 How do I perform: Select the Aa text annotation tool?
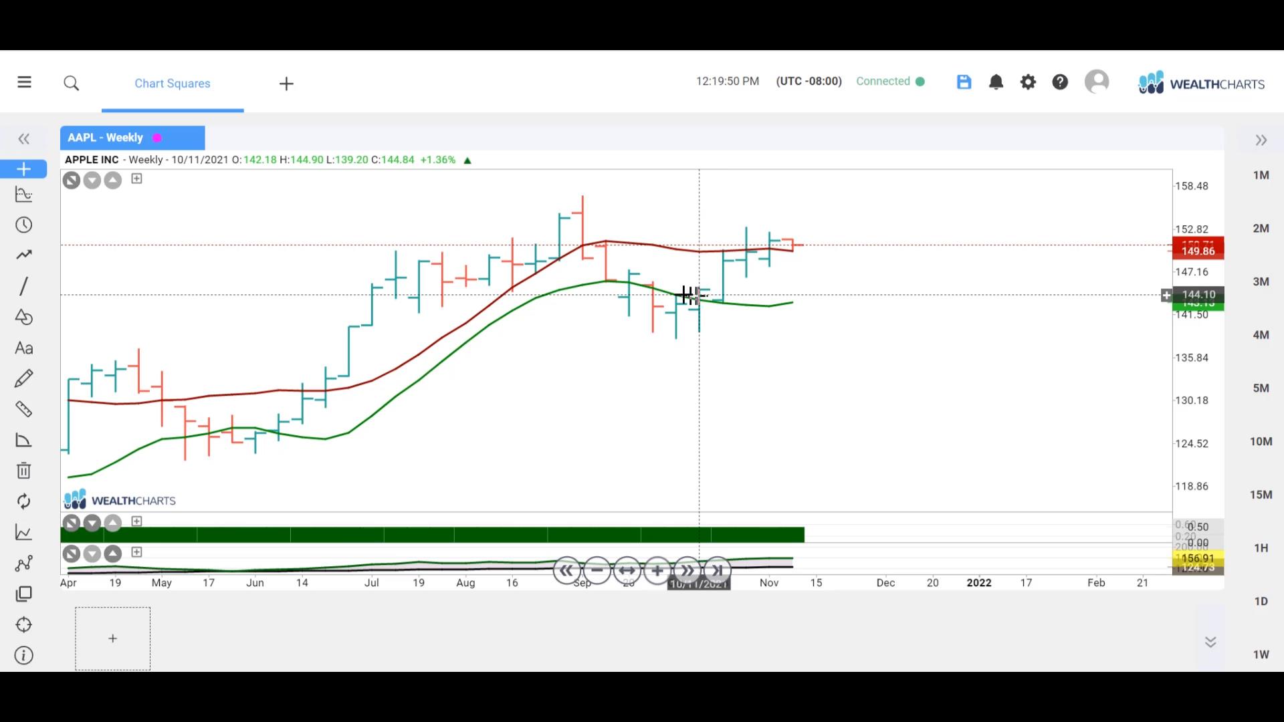point(23,348)
